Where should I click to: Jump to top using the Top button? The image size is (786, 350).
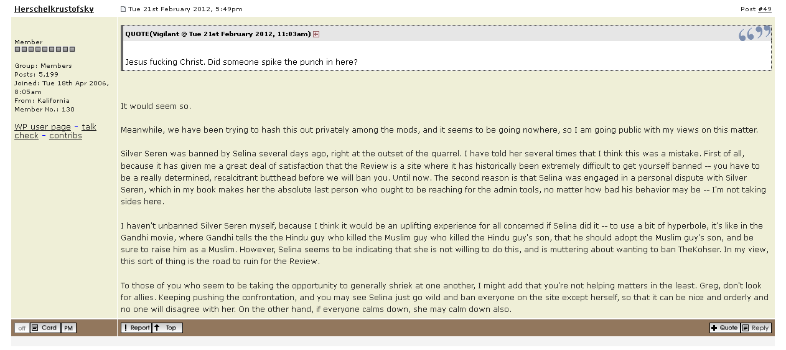pyautogui.click(x=167, y=328)
